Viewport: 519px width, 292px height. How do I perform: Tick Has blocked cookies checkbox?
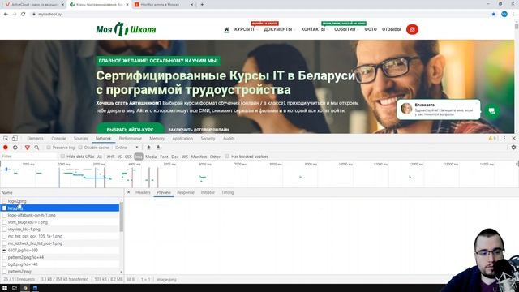[x=227, y=157]
